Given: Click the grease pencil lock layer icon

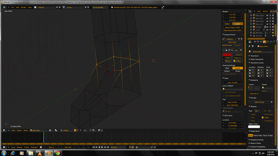Looking at the screenshot, I should (x=226, y=50).
